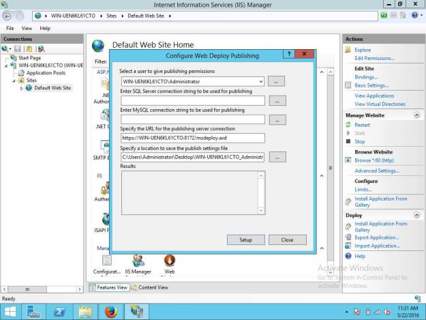This screenshot has width=426, height=320.
Task: Open the View menu
Action: [x=27, y=28]
